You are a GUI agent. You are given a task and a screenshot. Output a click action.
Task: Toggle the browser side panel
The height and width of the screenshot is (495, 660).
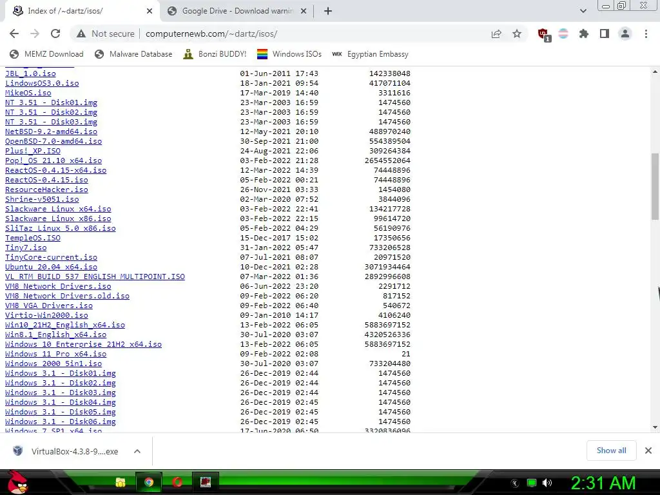(605, 34)
